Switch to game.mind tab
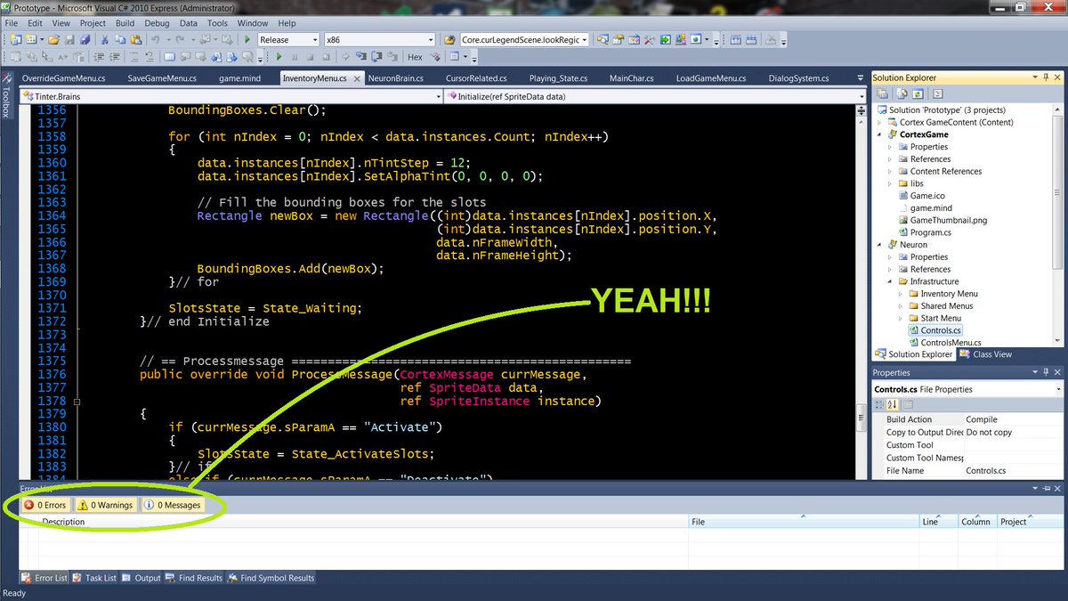 239,78
